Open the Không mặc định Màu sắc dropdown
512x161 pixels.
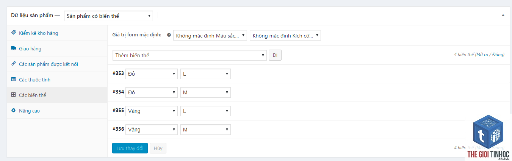pos(210,36)
